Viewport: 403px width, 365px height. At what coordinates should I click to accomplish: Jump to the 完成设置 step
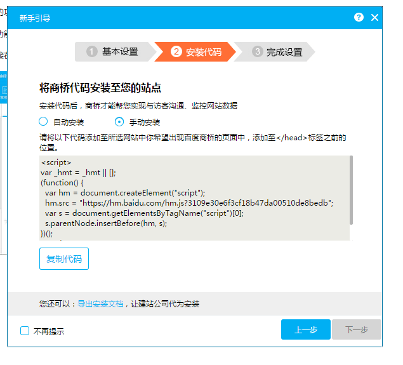[284, 52]
